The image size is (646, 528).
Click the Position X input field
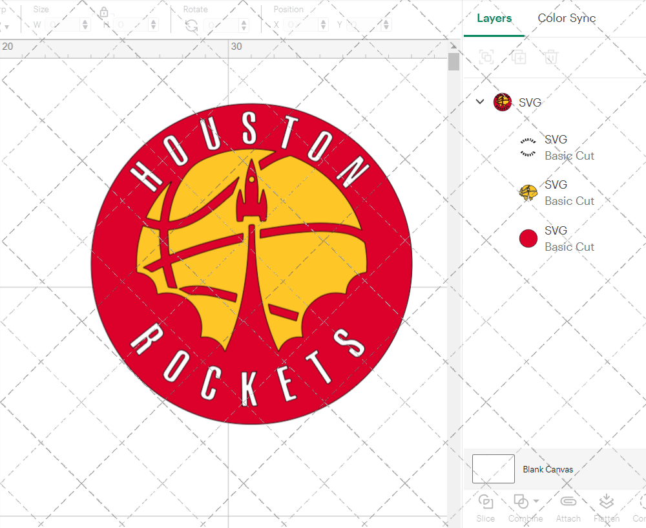pyautogui.click(x=301, y=25)
